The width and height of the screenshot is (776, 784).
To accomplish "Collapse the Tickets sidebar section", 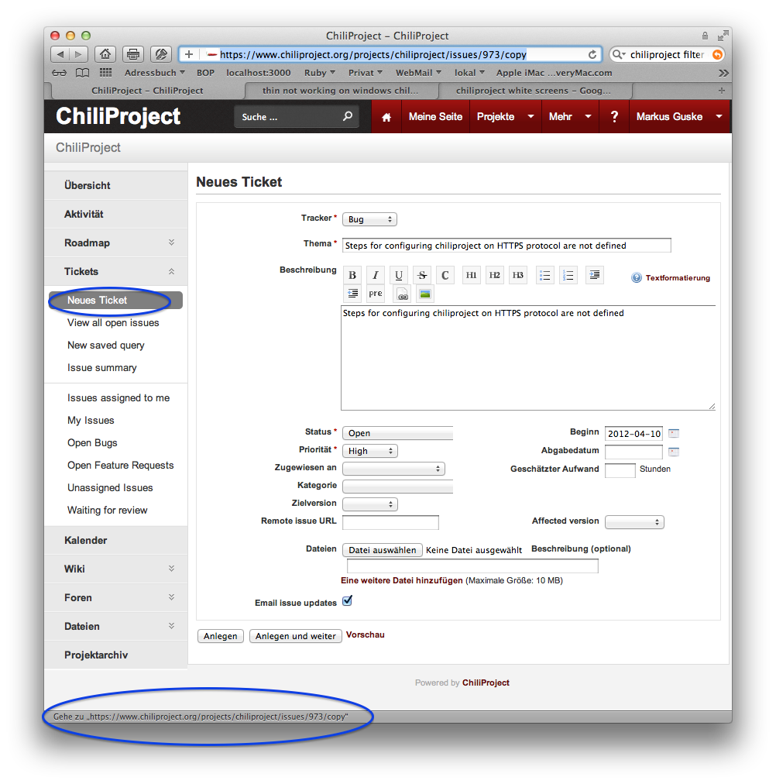I will [x=171, y=271].
